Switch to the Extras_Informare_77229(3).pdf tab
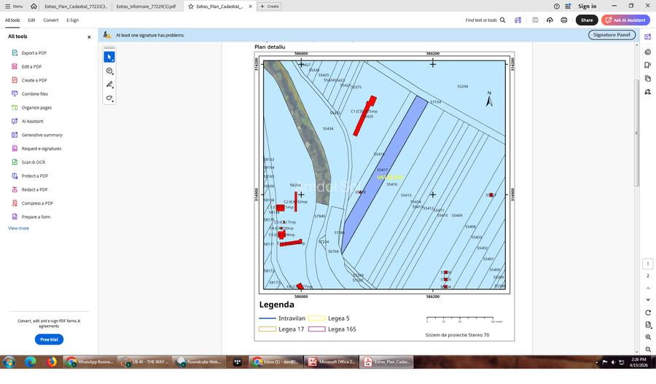The height and width of the screenshot is (384, 656). [146, 6]
